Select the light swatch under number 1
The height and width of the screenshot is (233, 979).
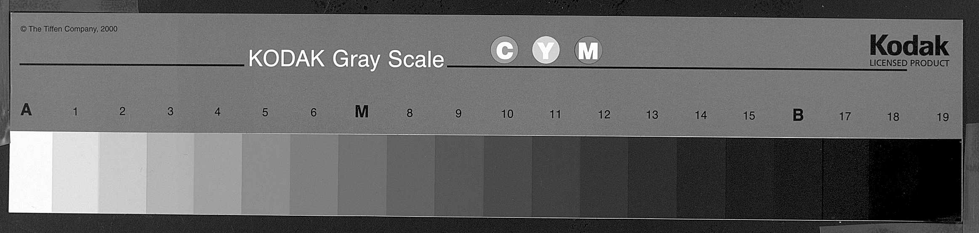click(x=75, y=173)
